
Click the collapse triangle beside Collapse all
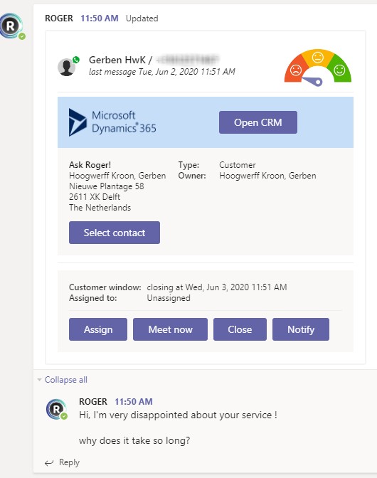pyautogui.click(x=39, y=380)
